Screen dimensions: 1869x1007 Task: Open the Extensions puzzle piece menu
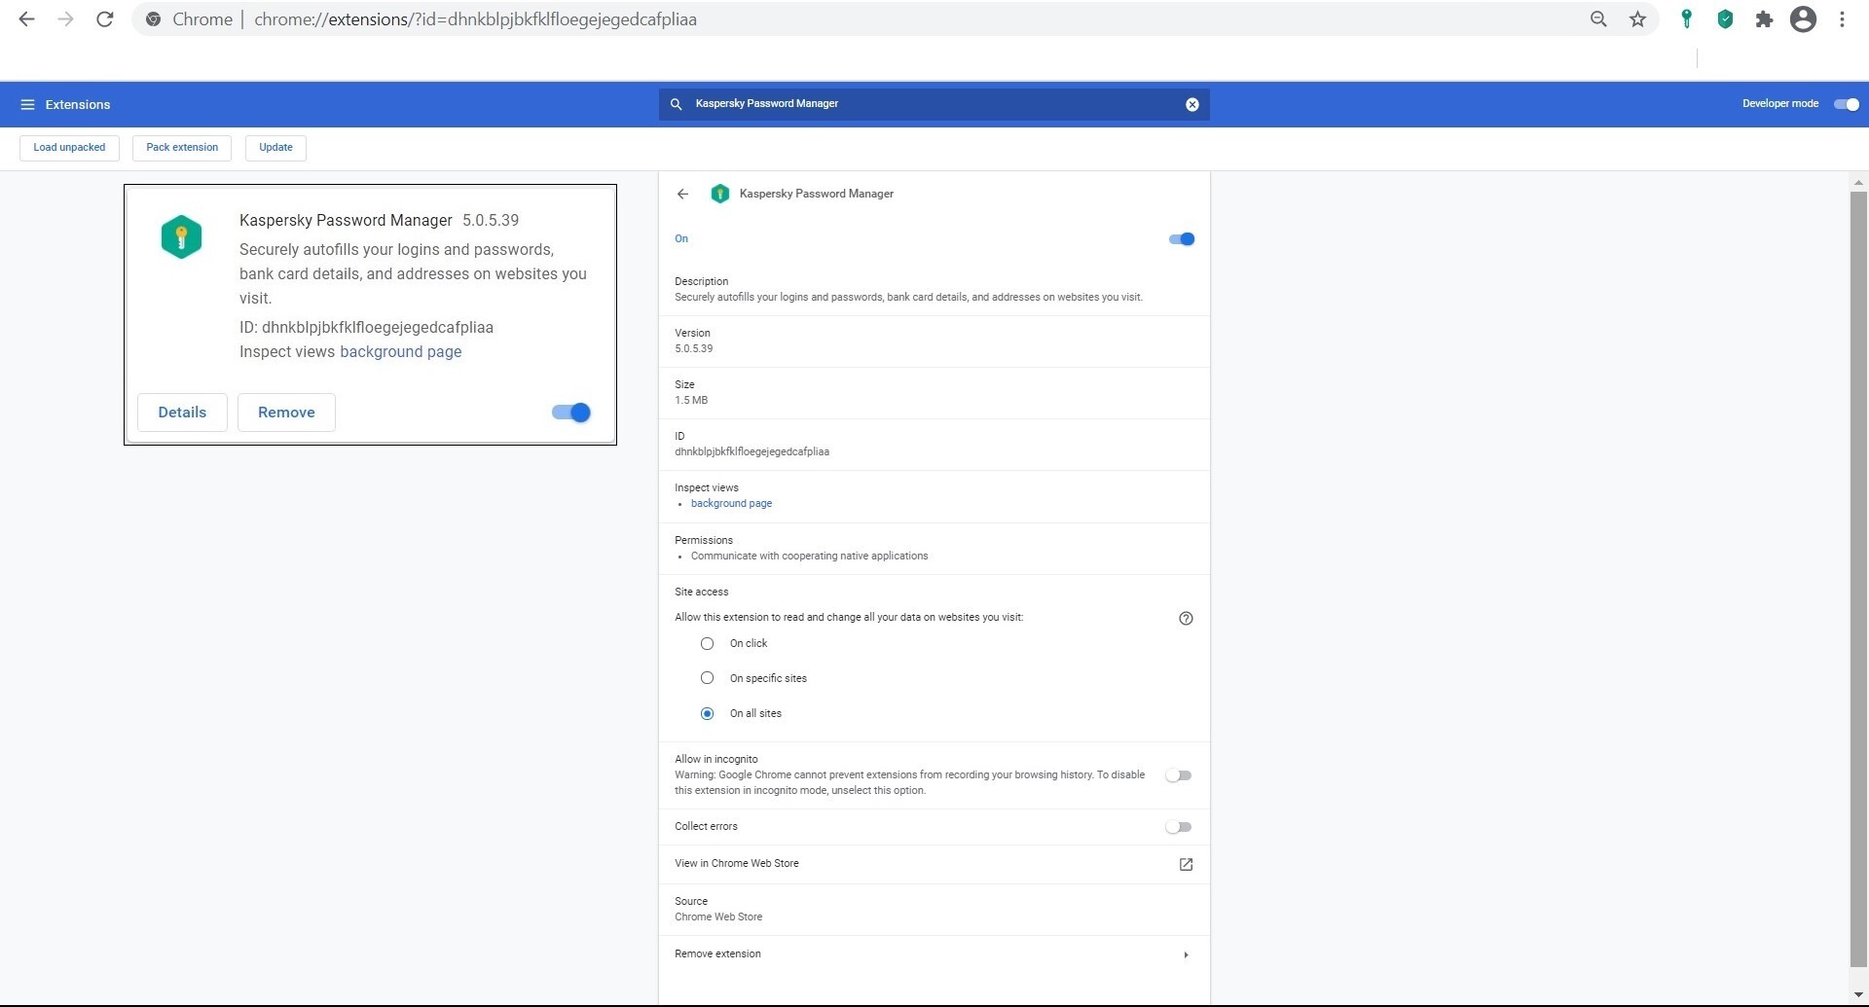pyautogui.click(x=1764, y=19)
